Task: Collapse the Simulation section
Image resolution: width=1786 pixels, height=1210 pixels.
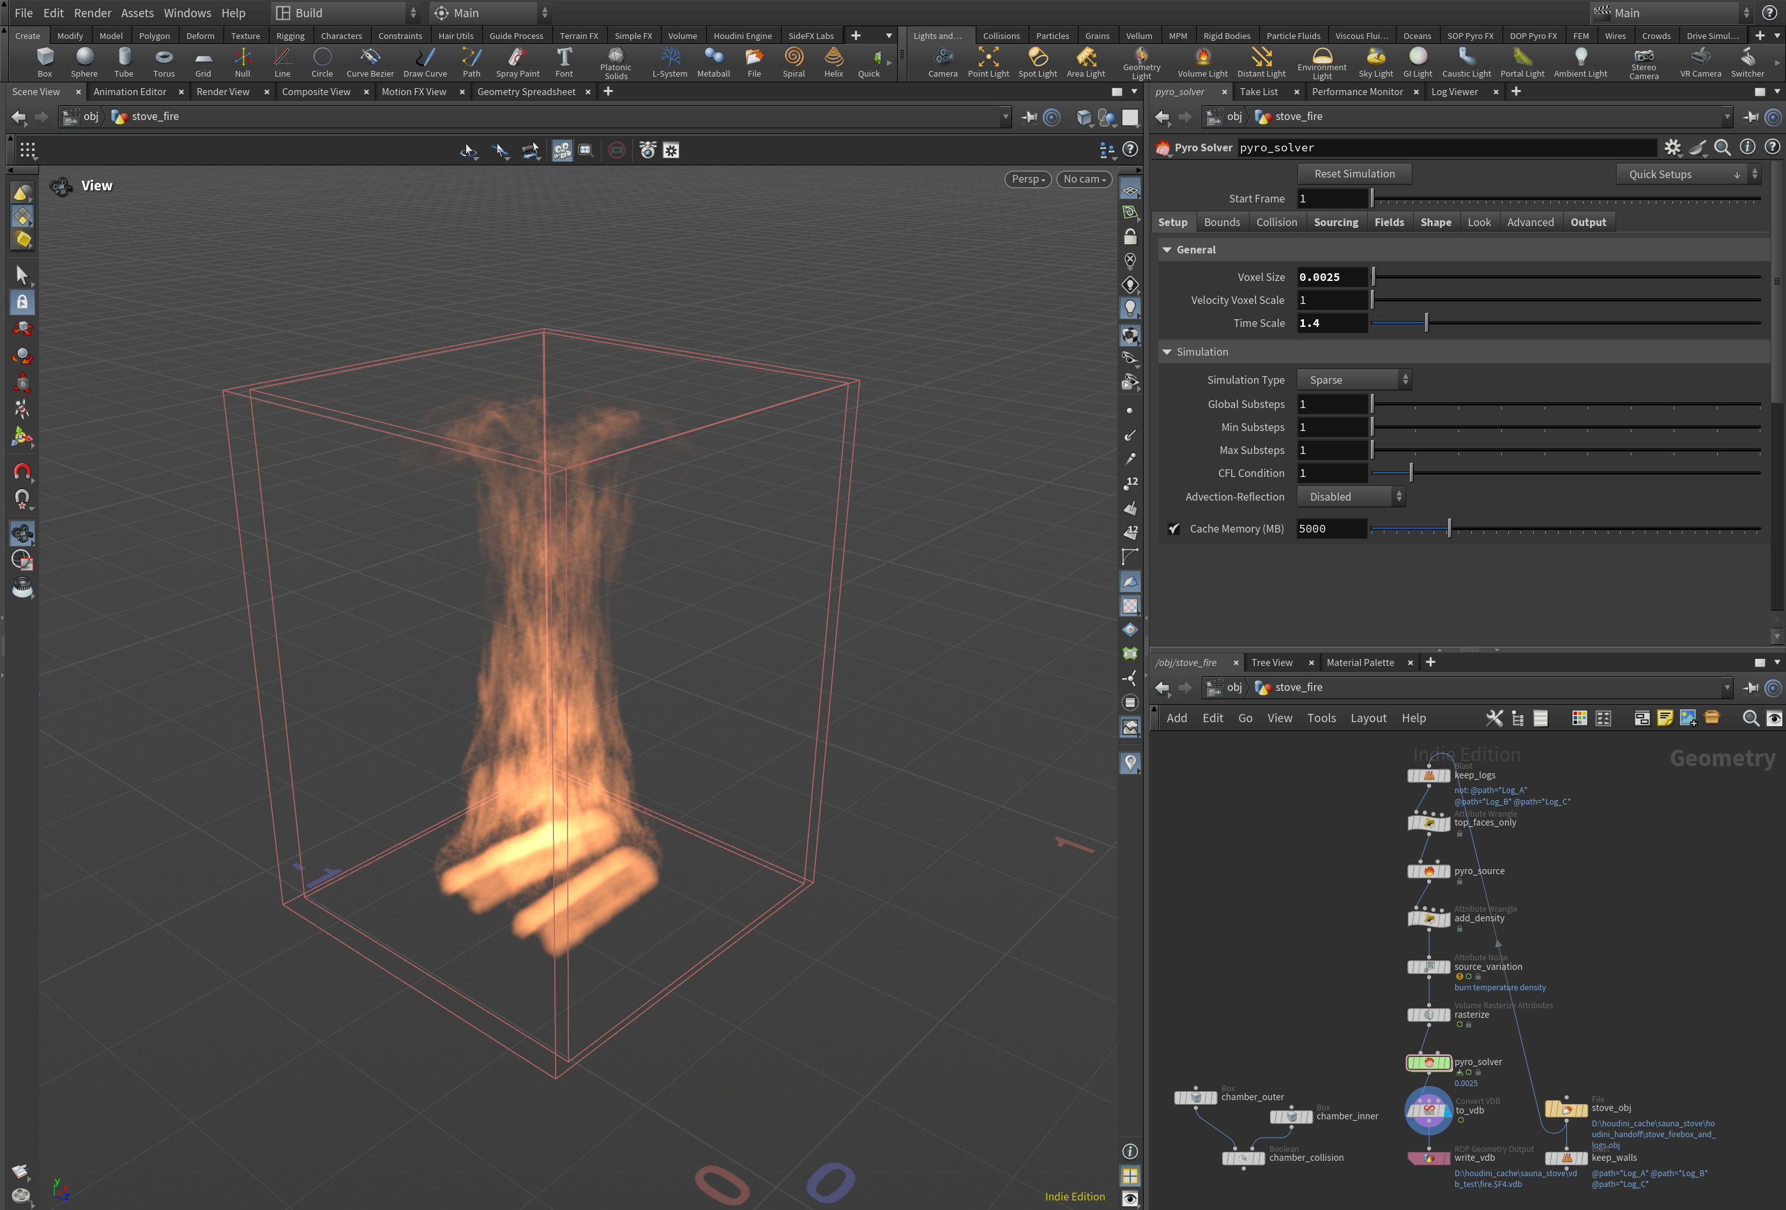Action: [x=1167, y=352]
